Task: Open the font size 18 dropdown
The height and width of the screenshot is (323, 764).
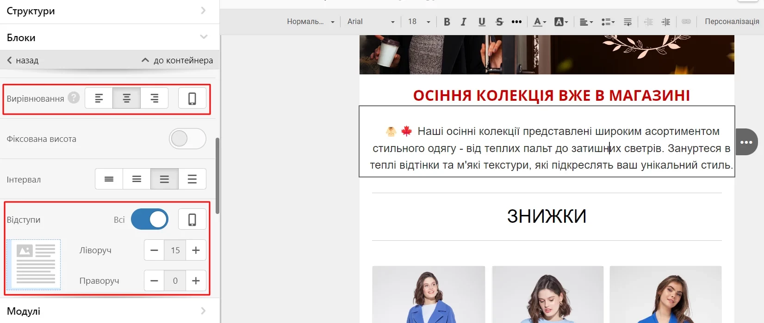Action: pyautogui.click(x=419, y=22)
